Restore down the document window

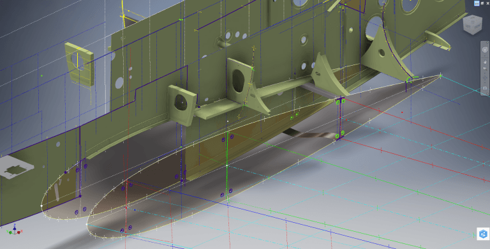point(482,3)
